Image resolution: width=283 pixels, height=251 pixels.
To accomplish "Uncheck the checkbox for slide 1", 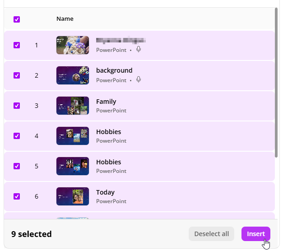I will point(17,45).
